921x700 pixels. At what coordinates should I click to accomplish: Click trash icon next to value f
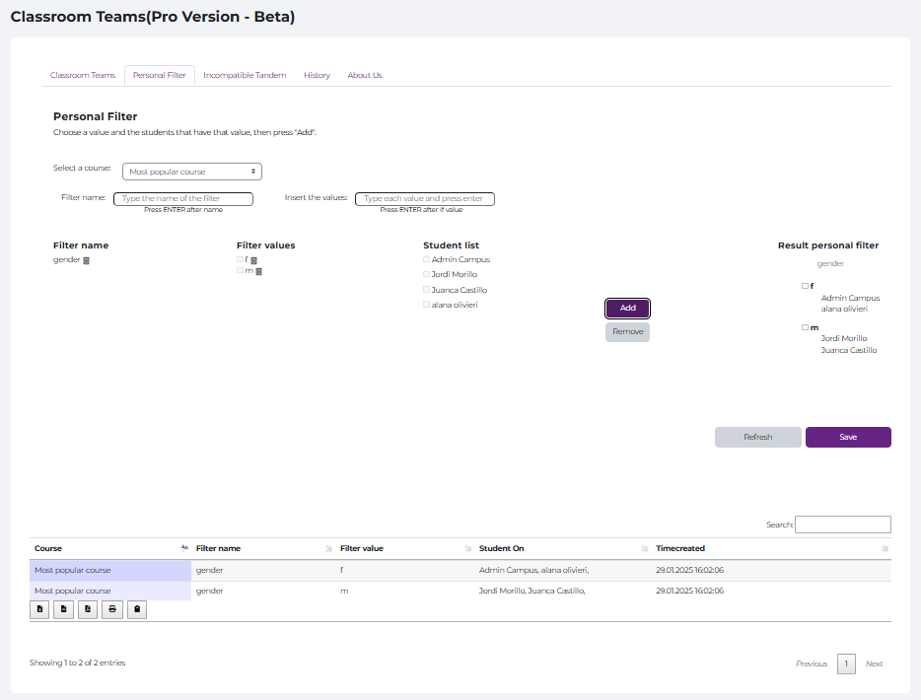[253, 260]
